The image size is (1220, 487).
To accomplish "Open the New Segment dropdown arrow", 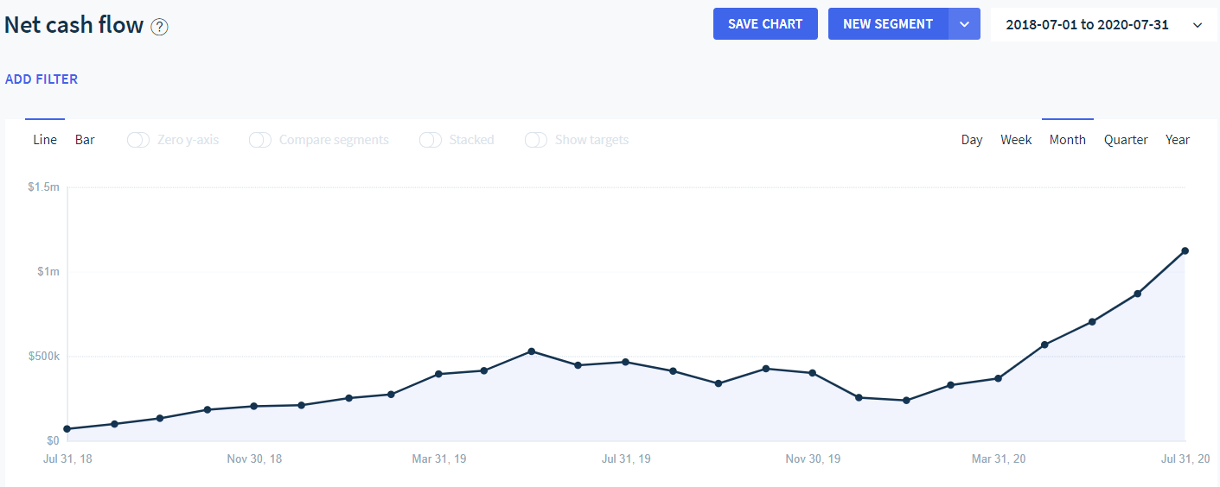I will [x=965, y=24].
